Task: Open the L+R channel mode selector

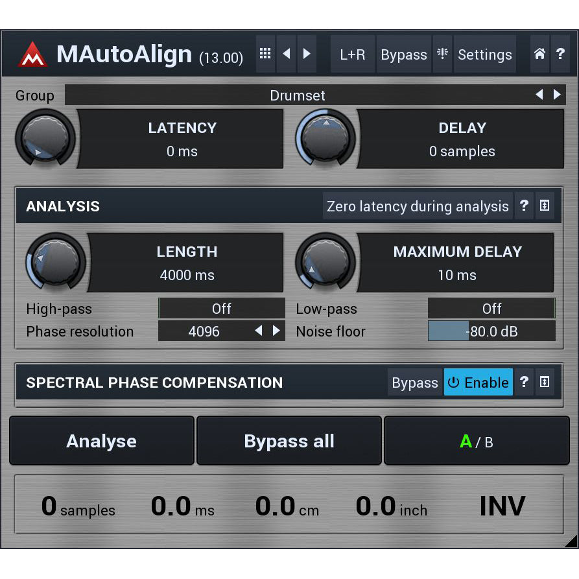Action: 352,54
